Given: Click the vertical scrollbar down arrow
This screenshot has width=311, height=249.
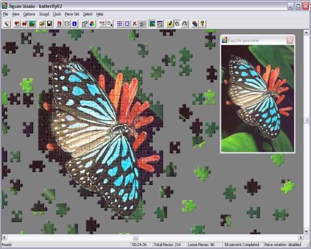Looking at the screenshot, I should (306, 230).
